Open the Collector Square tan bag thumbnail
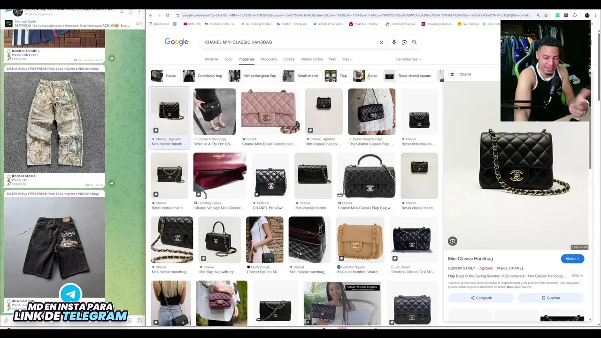This screenshot has width=601, height=338. (360, 239)
